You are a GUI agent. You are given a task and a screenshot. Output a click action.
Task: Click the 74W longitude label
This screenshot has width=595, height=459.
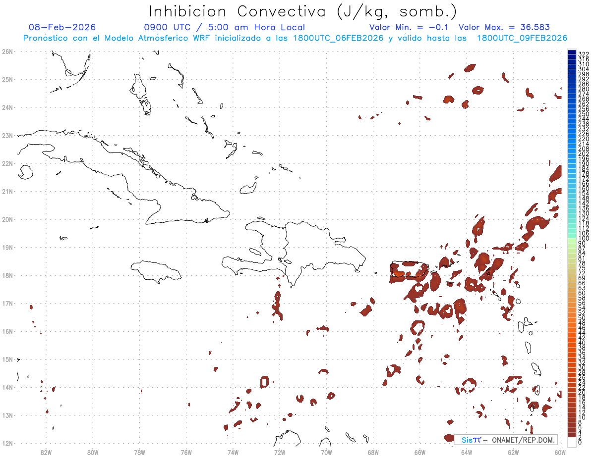[x=233, y=452]
